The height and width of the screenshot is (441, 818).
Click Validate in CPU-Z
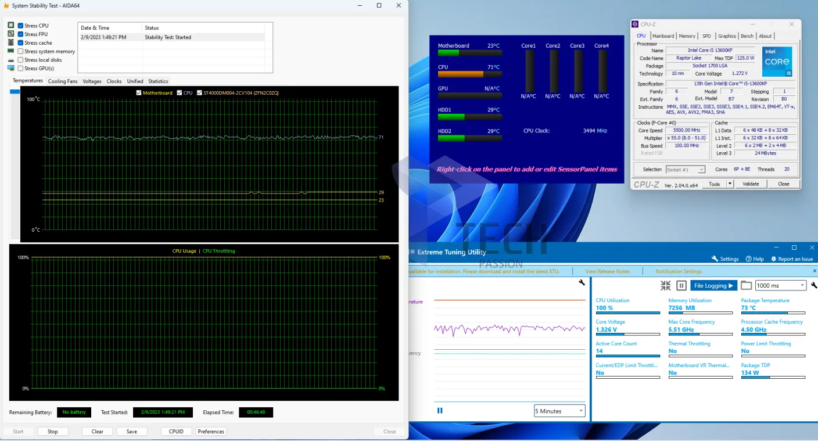pyautogui.click(x=751, y=184)
